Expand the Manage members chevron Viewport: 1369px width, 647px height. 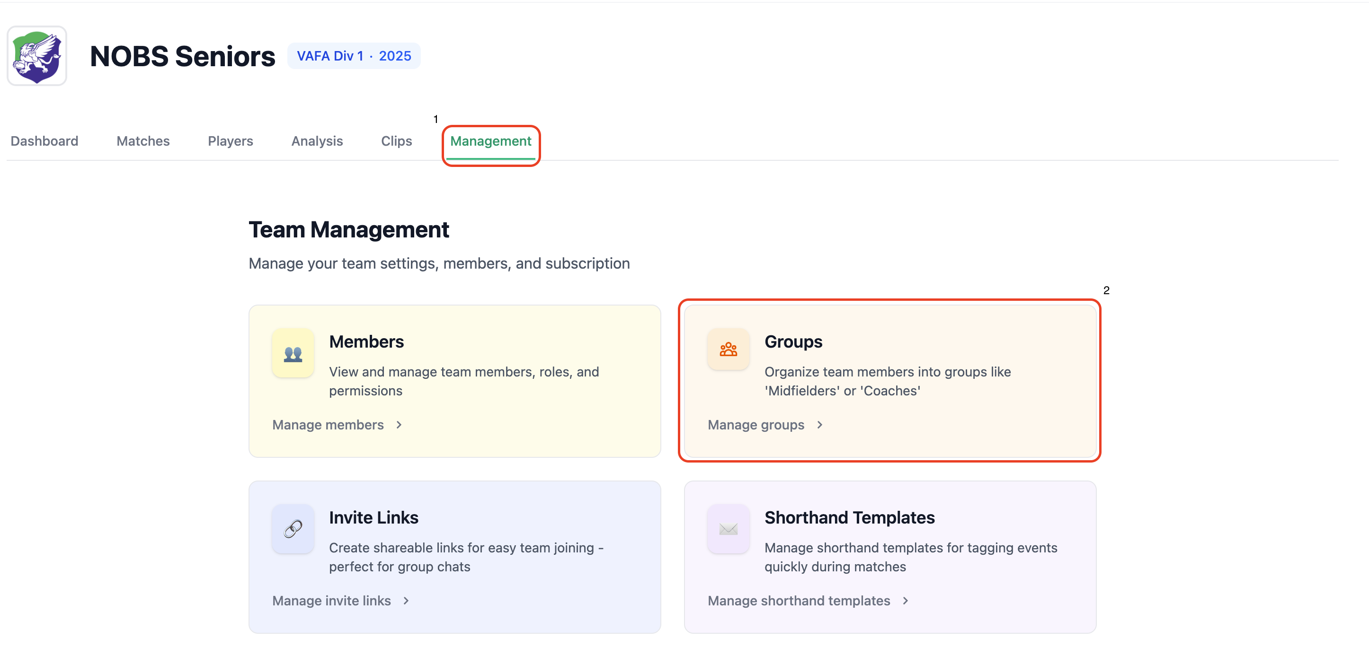pyautogui.click(x=399, y=425)
